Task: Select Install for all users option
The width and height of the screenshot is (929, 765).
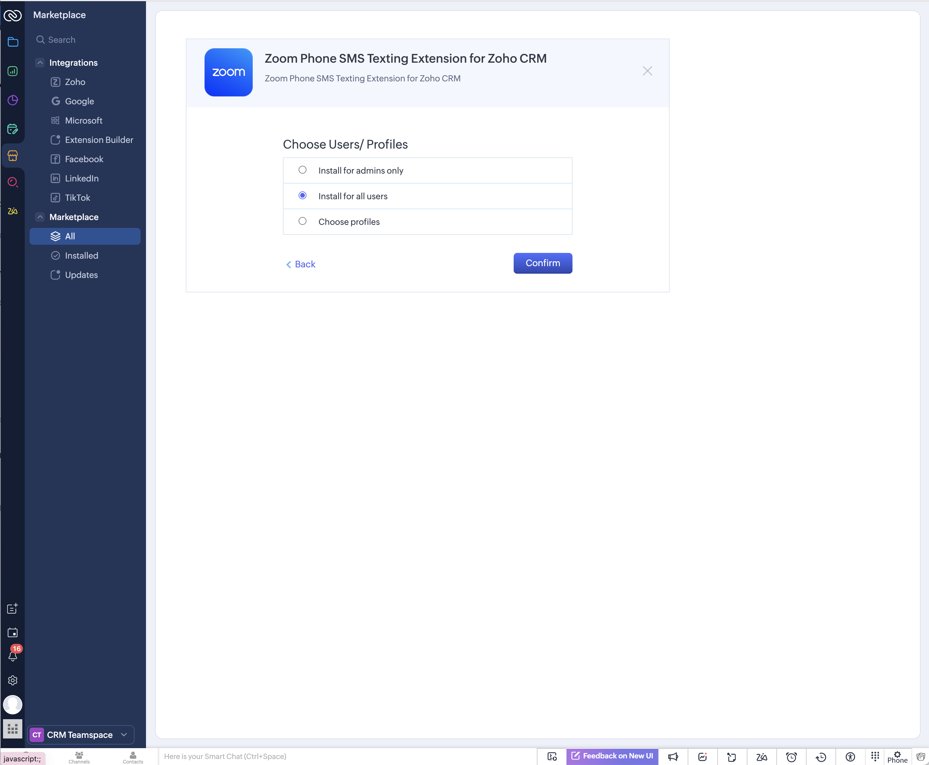Action: (303, 196)
